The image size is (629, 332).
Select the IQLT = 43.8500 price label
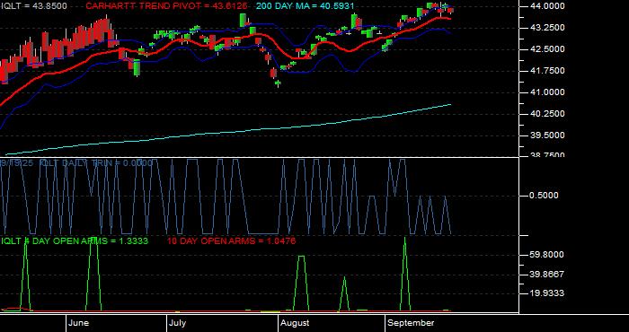click(34, 6)
